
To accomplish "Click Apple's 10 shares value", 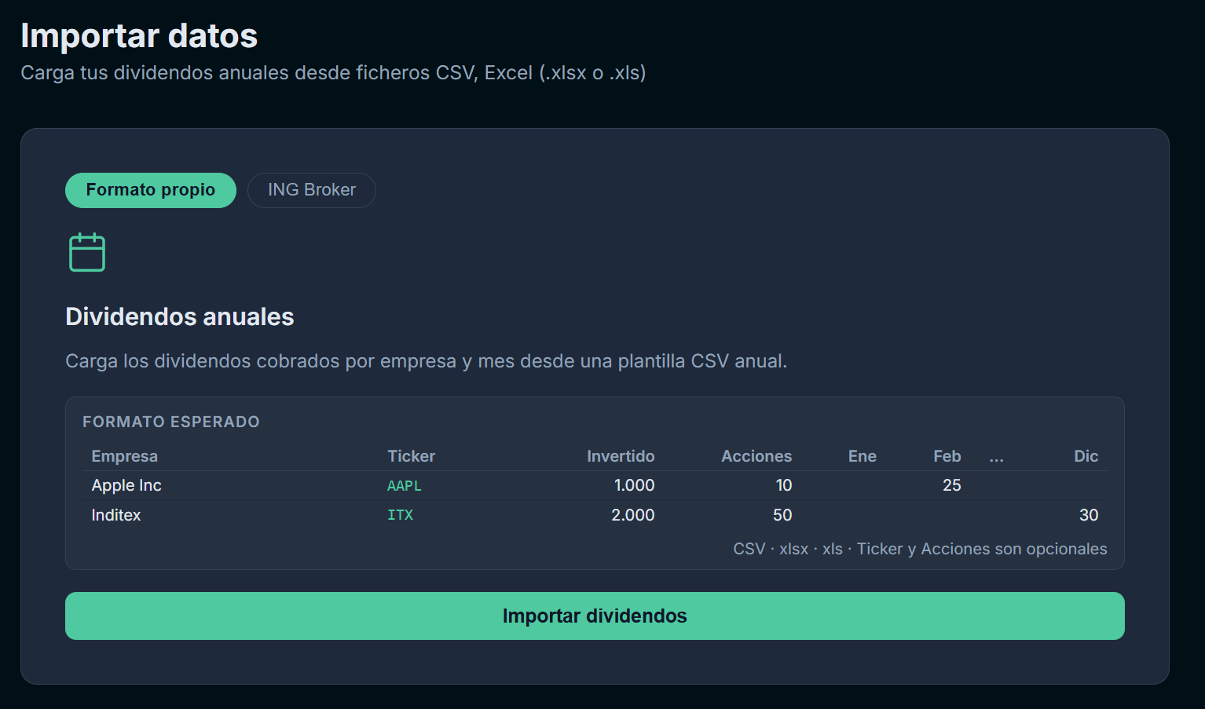I will coord(784,485).
